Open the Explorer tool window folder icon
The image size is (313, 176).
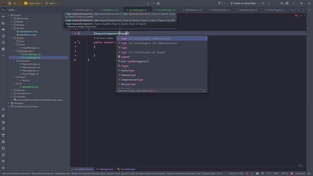[x=3, y=10]
